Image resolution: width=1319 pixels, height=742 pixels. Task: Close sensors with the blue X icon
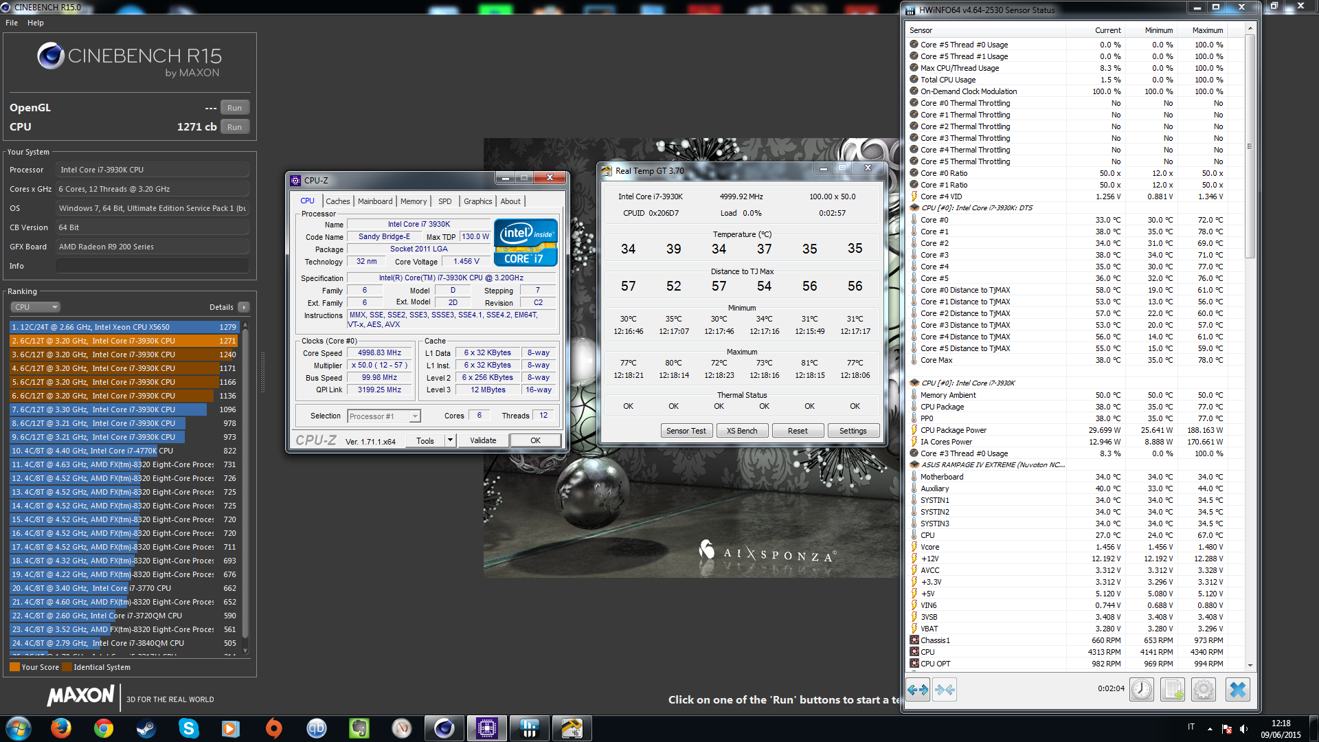1238,689
